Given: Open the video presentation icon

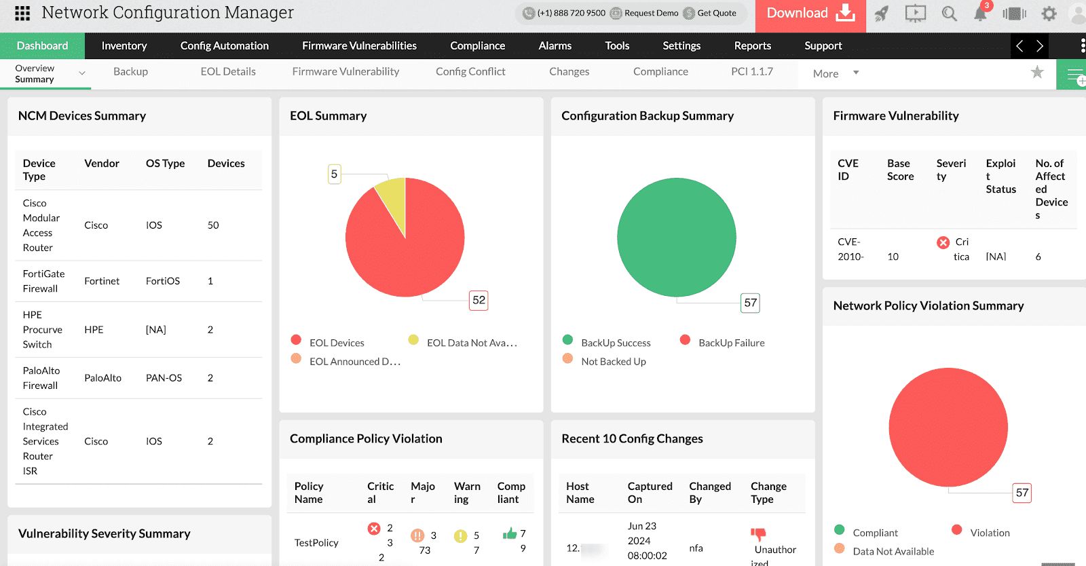Looking at the screenshot, I should tap(915, 13).
